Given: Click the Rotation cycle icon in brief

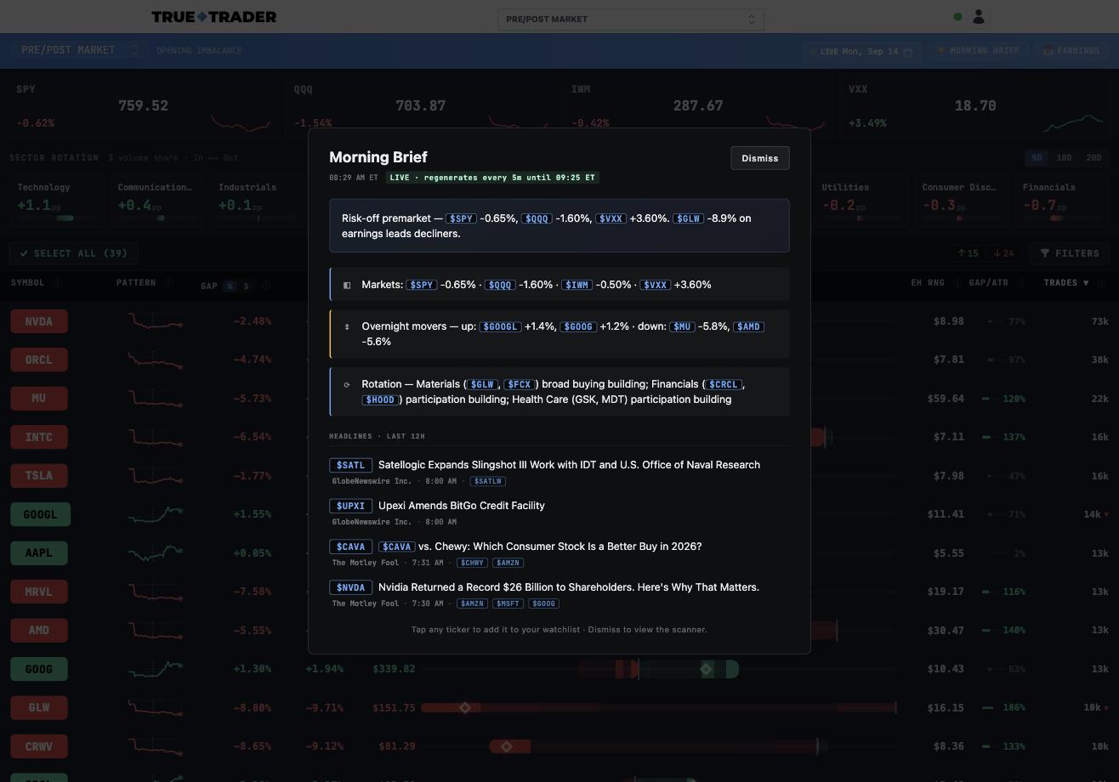Looking at the screenshot, I should pos(346,384).
